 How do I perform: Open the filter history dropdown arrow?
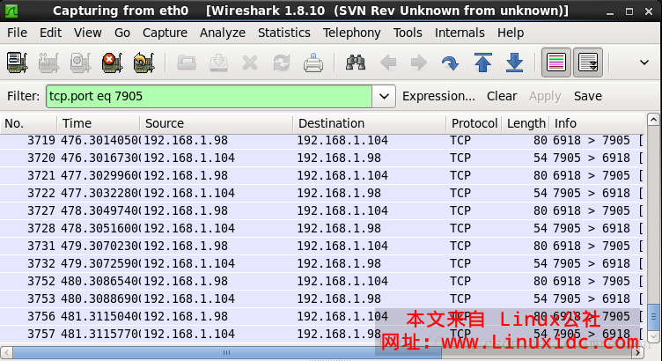tap(384, 96)
